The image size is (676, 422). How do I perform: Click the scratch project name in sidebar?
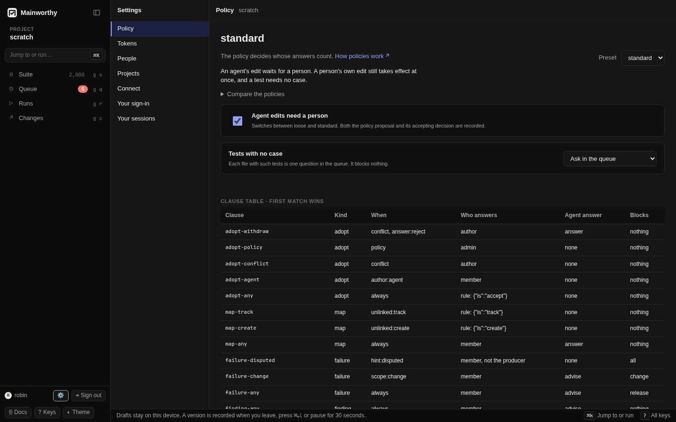(x=22, y=37)
